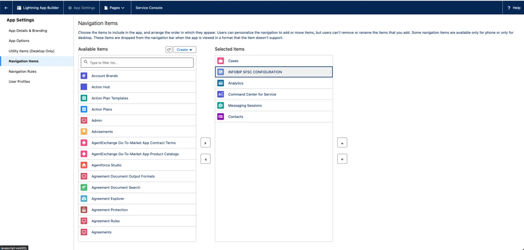Refresh the available items list

(x=169, y=49)
